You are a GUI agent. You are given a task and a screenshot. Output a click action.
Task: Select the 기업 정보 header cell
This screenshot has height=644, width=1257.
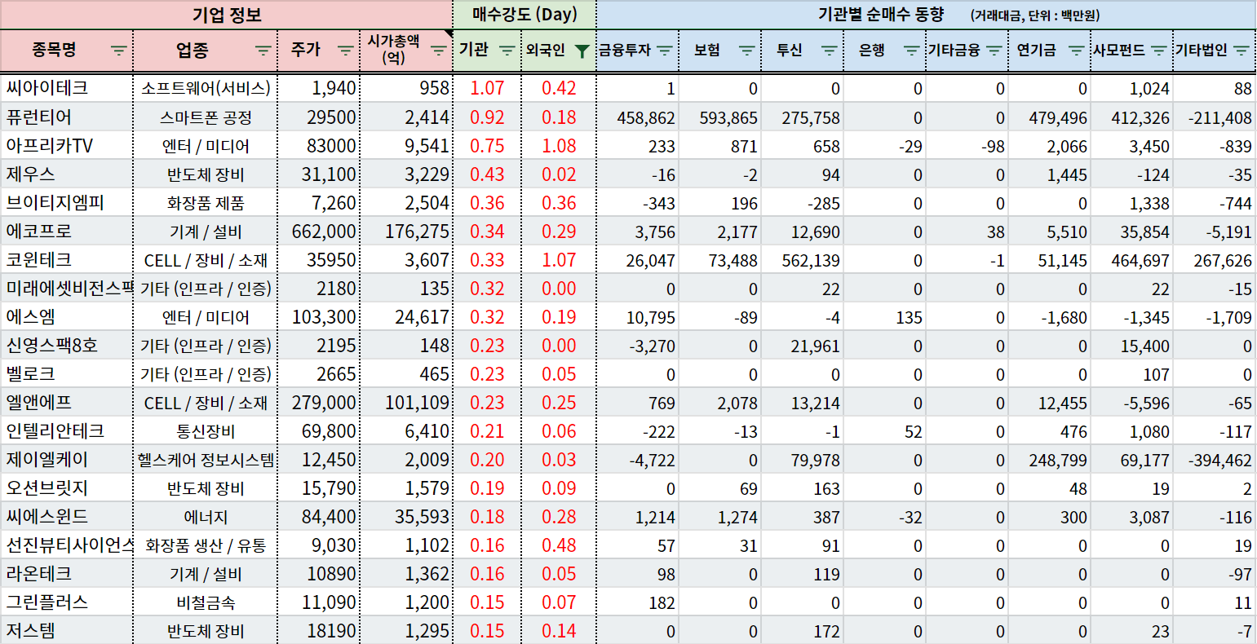(227, 15)
